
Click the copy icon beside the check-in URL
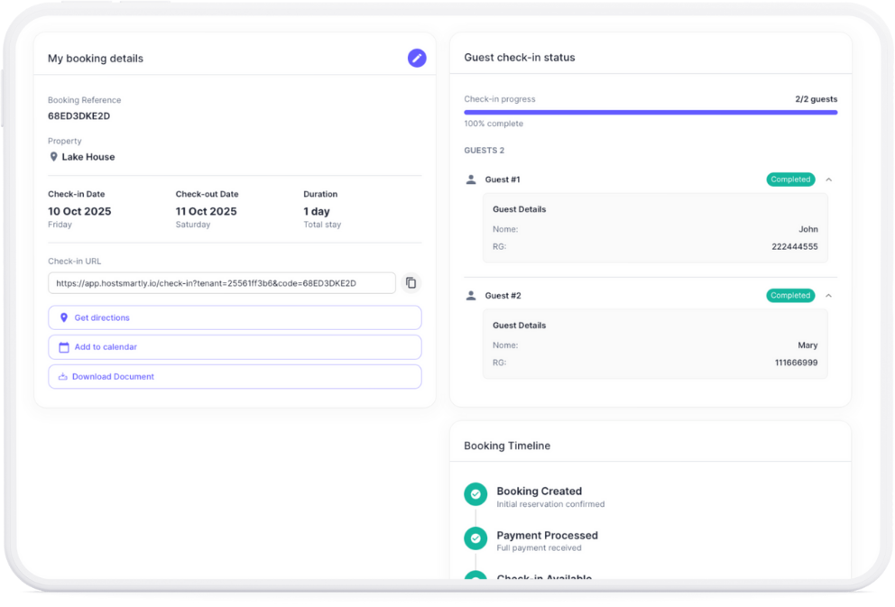pos(411,282)
